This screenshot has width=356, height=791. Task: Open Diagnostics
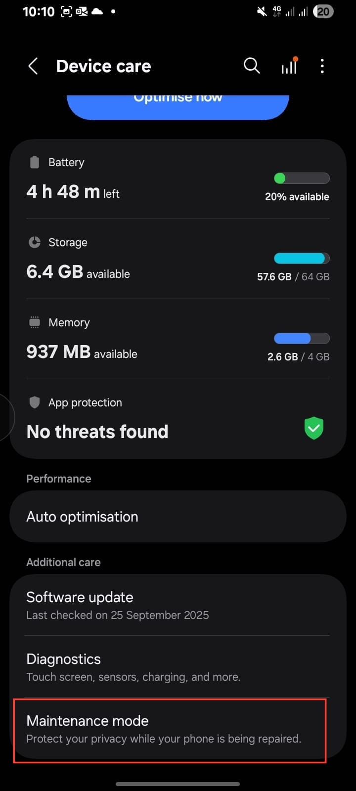pyautogui.click(x=178, y=666)
